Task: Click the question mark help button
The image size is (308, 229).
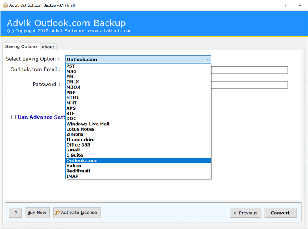Action: pyautogui.click(x=15, y=213)
